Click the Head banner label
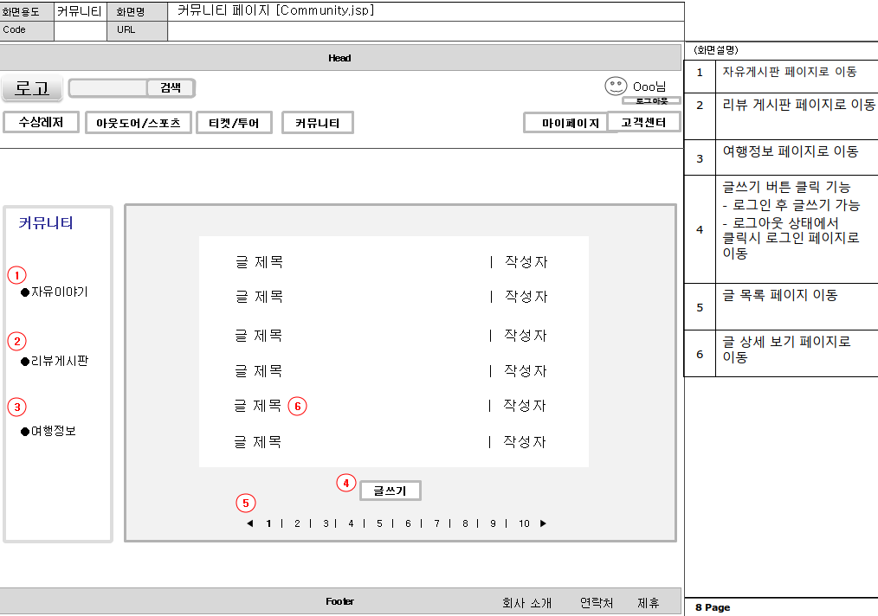Viewport: 878px width, 616px height. [339, 58]
